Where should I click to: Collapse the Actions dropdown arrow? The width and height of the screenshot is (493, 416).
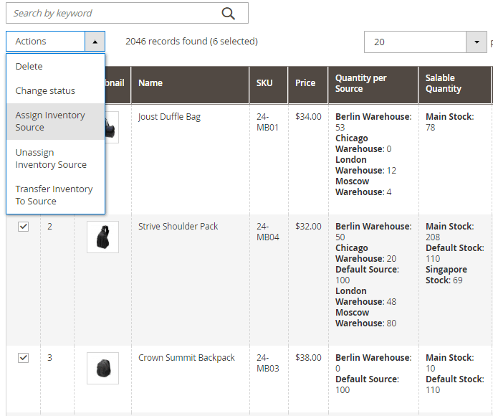coord(95,42)
